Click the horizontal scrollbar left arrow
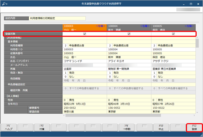The width and height of the screenshot is (203, 137). 64,115
